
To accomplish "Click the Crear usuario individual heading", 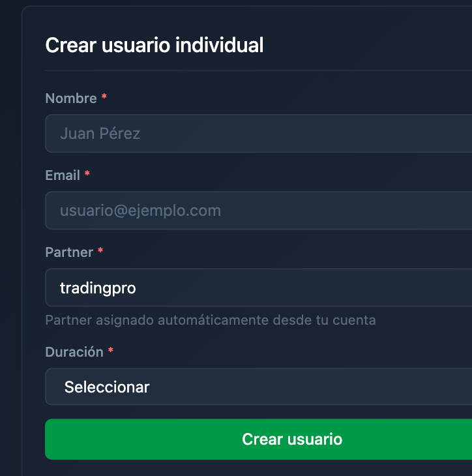I will 155,45.
